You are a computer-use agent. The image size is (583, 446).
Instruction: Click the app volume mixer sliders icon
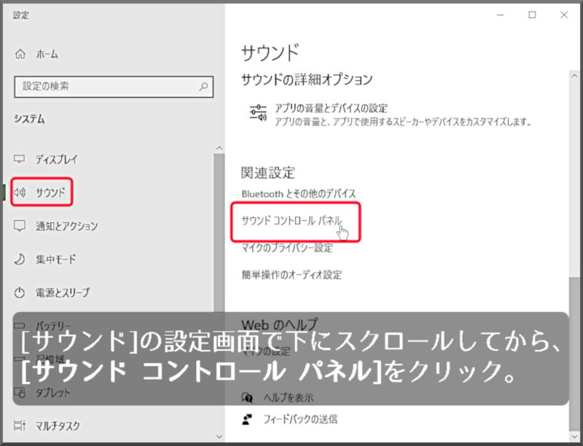pyautogui.click(x=258, y=113)
